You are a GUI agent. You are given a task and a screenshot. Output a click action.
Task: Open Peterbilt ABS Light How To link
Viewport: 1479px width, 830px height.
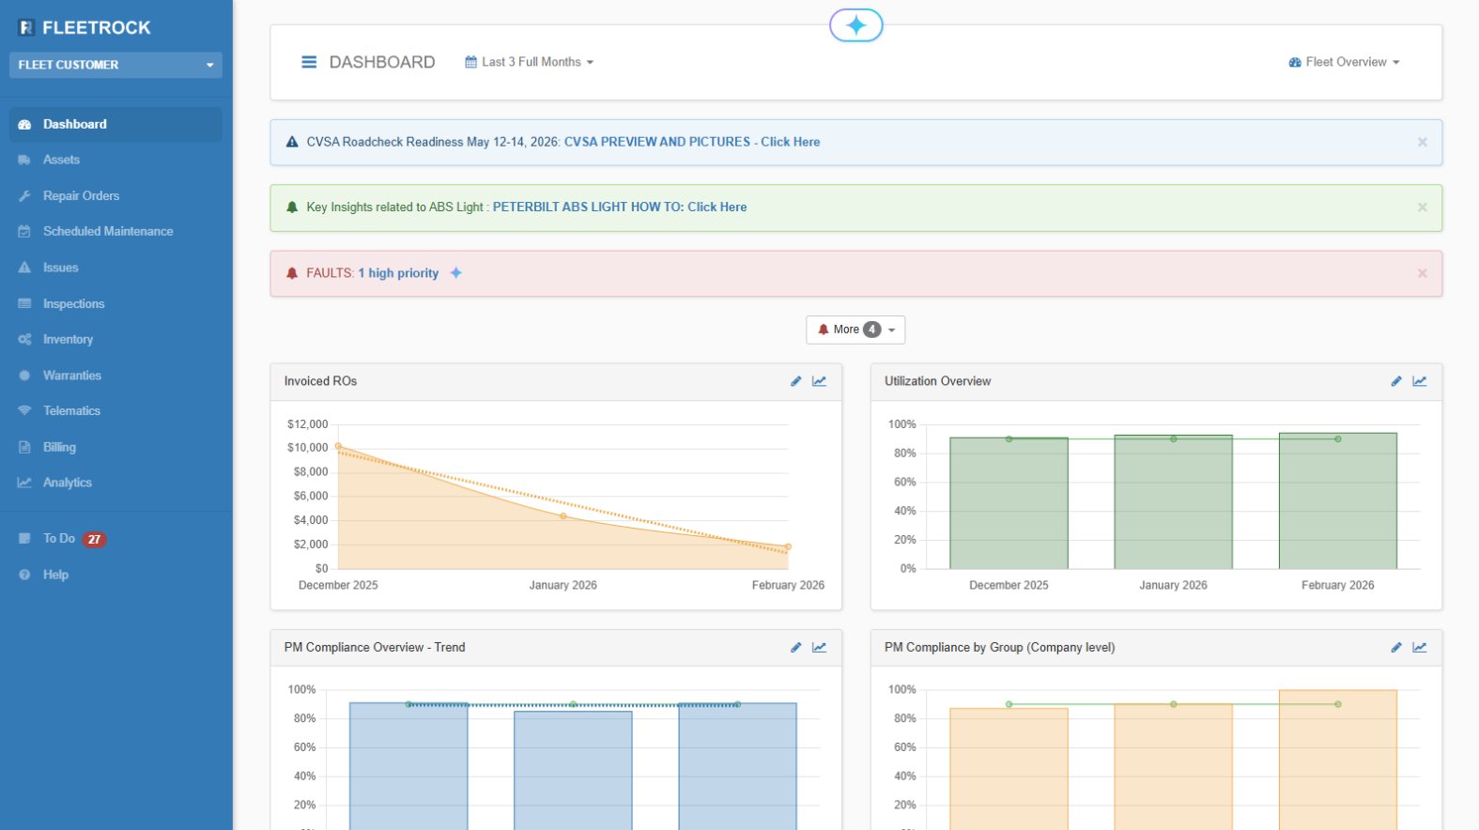pyautogui.click(x=620, y=207)
